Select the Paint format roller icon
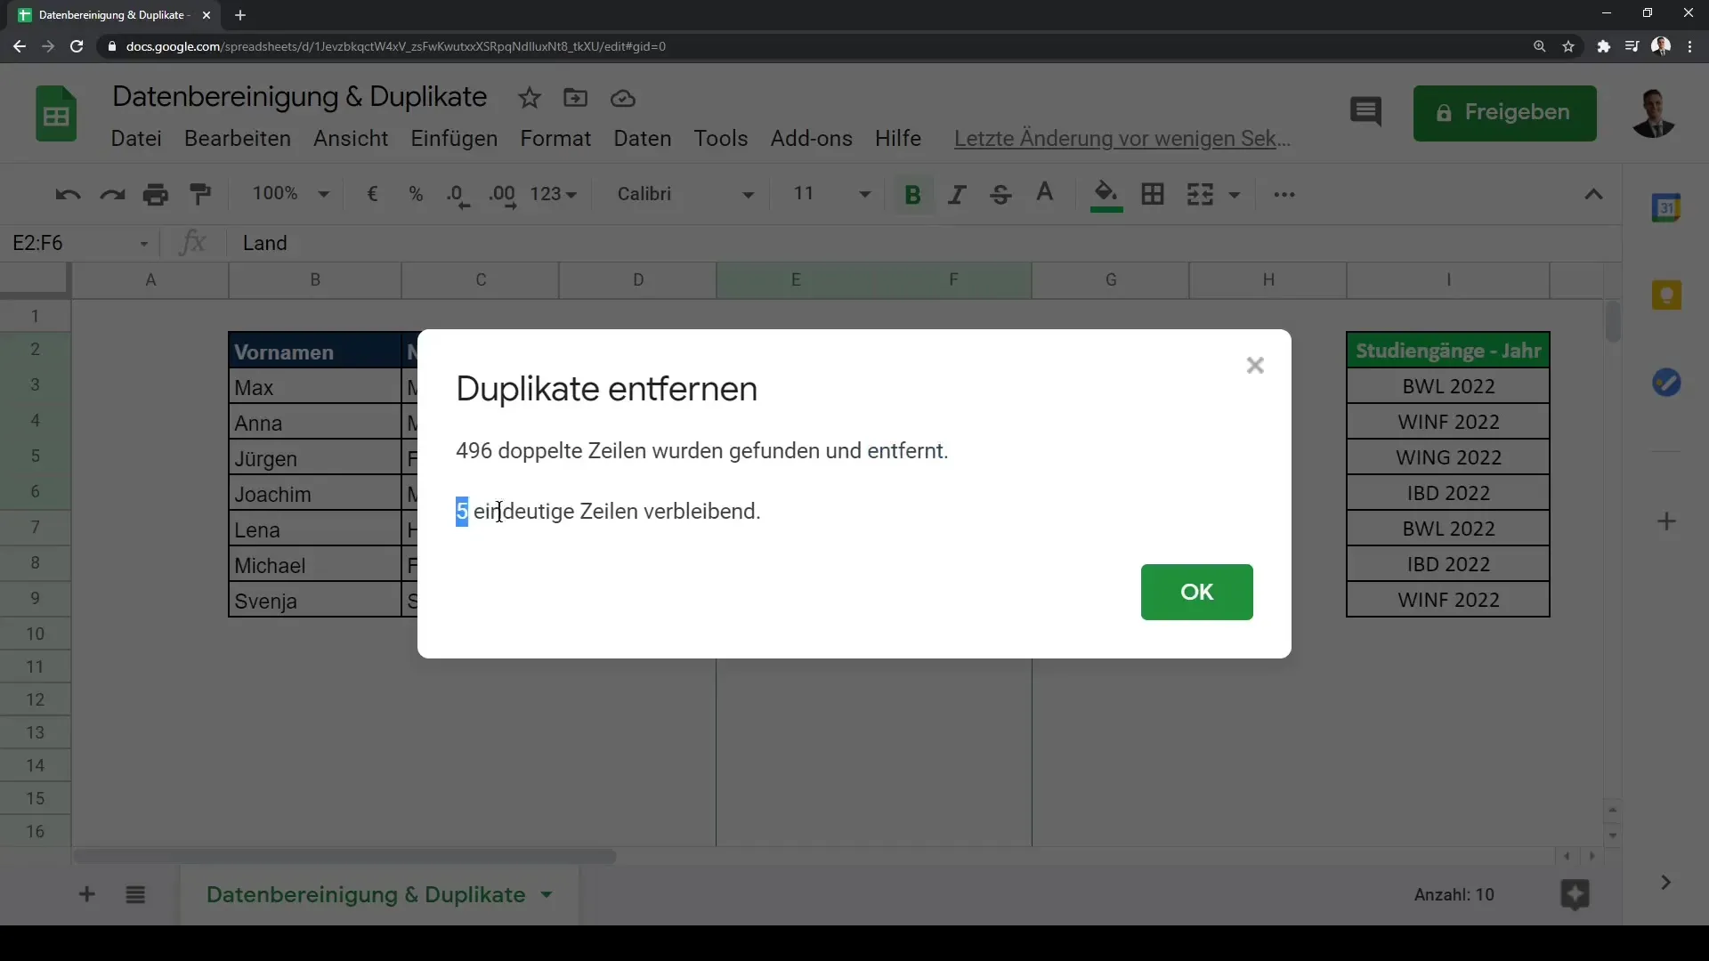Viewport: 1709px width, 961px height. click(201, 194)
